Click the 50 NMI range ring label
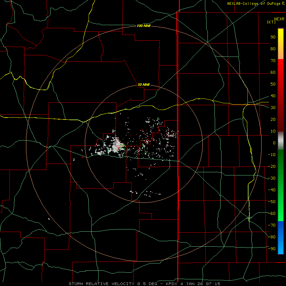The height and width of the screenshot is (286, 286). (x=144, y=85)
